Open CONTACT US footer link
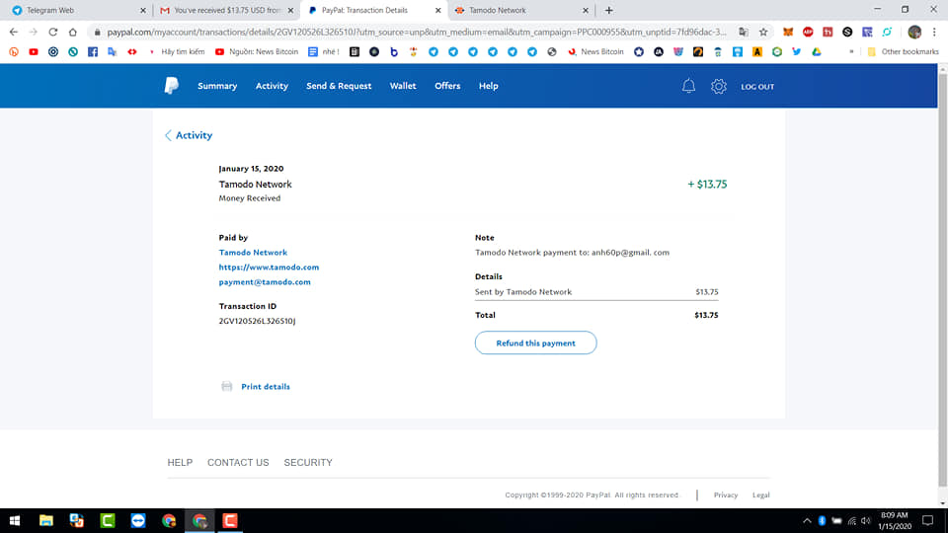Viewport: 948px width, 533px height. (x=238, y=462)
